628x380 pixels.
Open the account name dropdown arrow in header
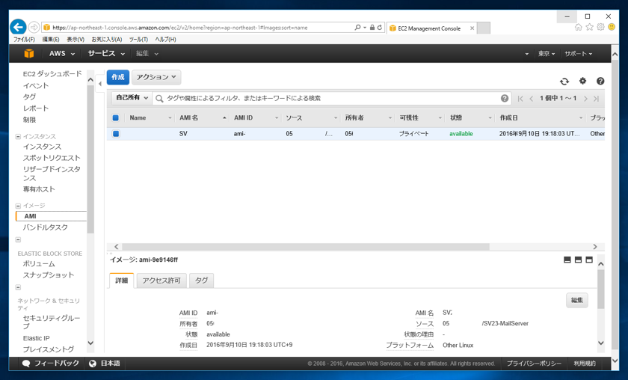tap(526, 54)
